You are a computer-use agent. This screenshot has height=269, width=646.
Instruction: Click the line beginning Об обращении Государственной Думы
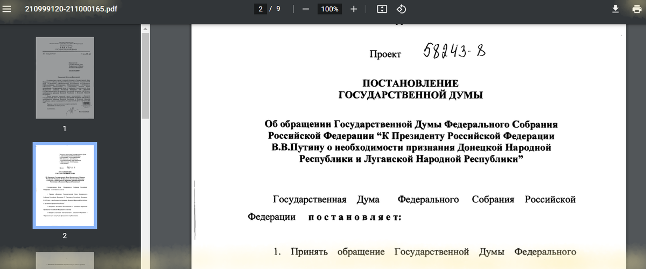point(411,124)
